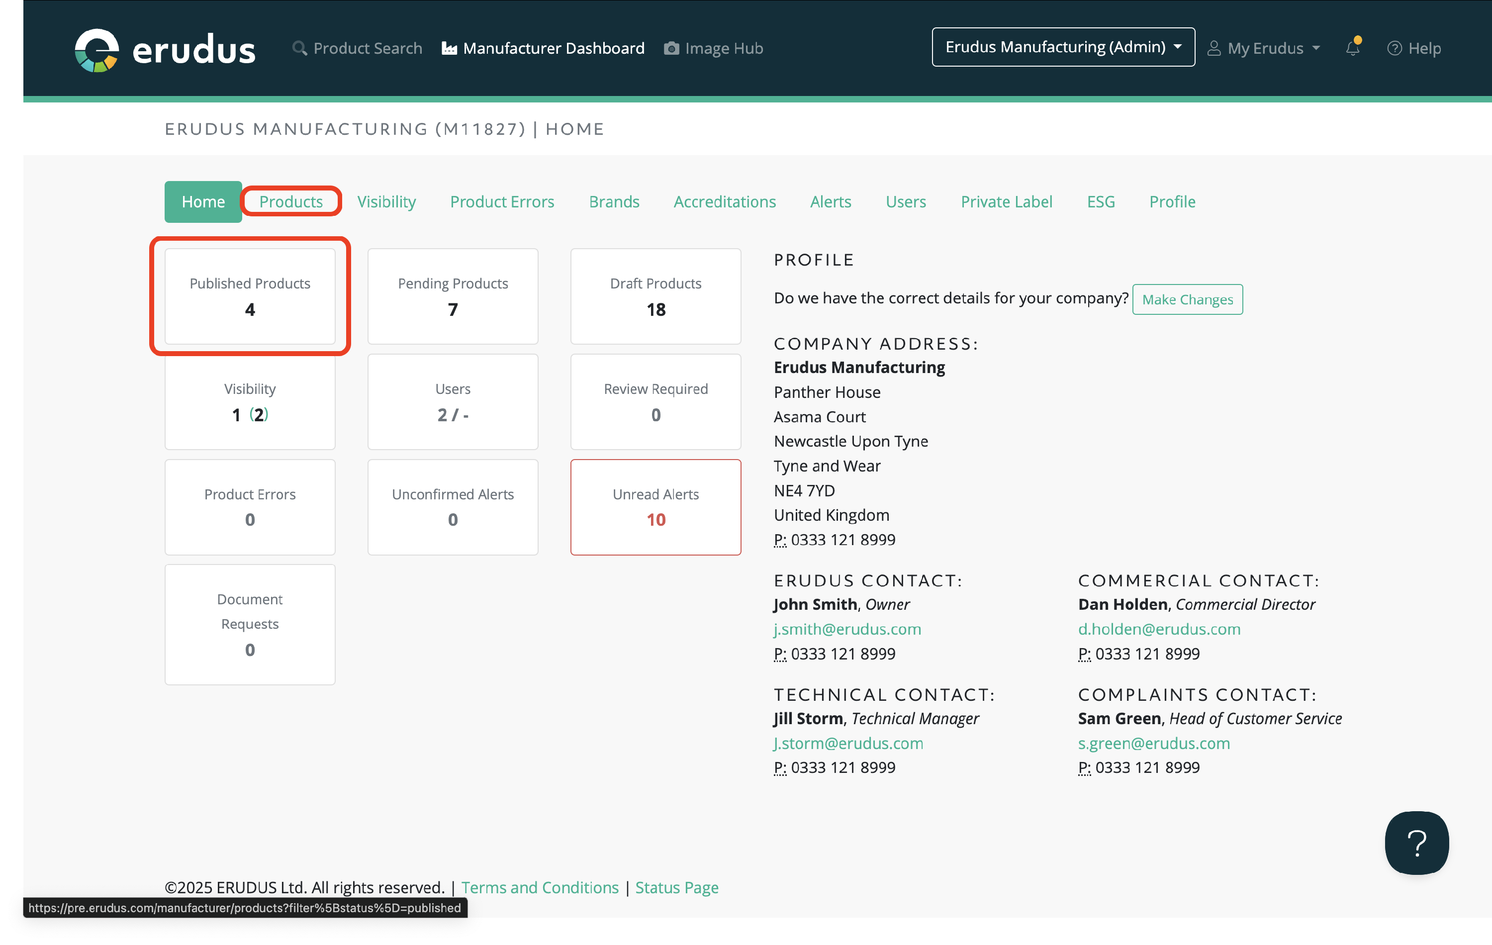Go to the Private Label tab
The height and width of the screenshot is (945, 1492).
click(1006, 201)
